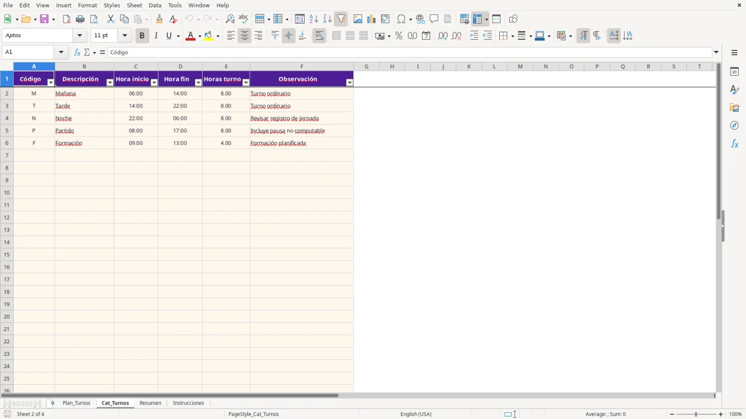Insert a hyperlink
This screenshot has height=419, width=746.
pyautogui.click(x=420, y=19)
